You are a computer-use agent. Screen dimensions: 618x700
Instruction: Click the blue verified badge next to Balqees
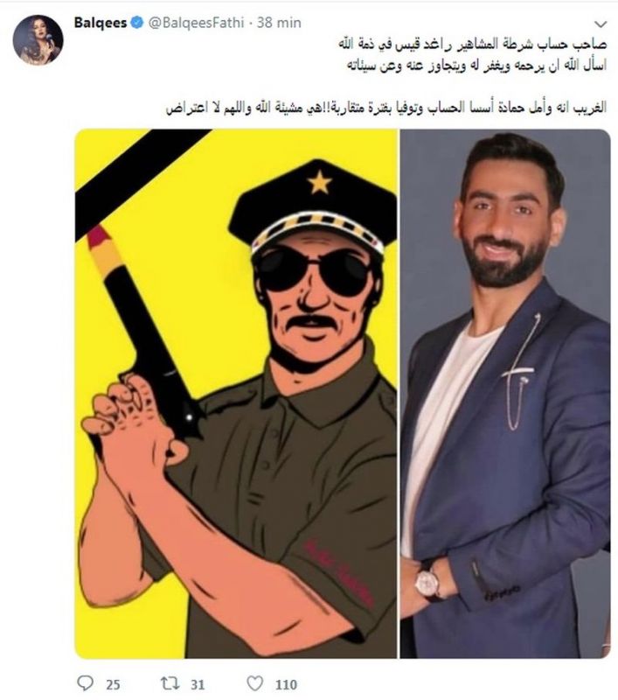pos(137,23)
